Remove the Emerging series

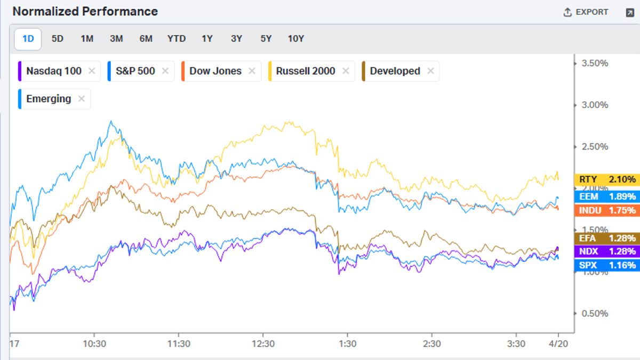[x=81, y=99]
